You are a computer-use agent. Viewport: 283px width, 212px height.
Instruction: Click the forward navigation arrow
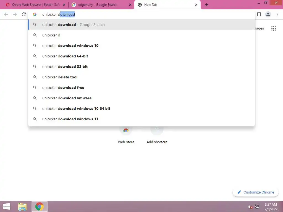point(15,14)
